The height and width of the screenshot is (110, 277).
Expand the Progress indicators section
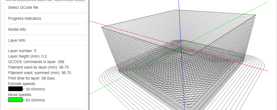tap(45, 18)
